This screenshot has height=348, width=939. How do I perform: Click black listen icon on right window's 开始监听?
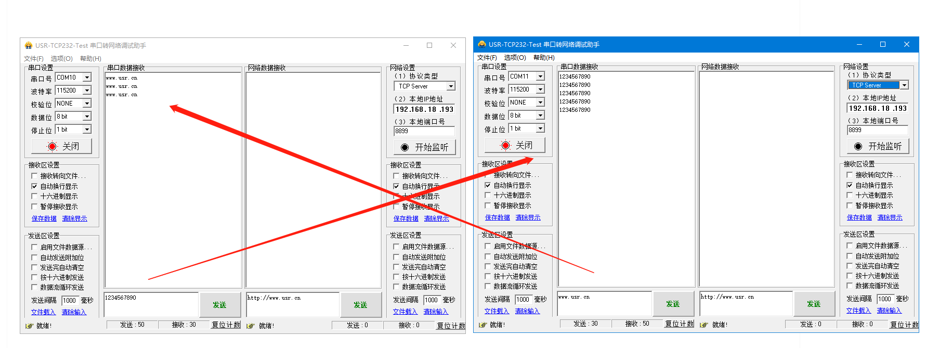coord(858,147)
